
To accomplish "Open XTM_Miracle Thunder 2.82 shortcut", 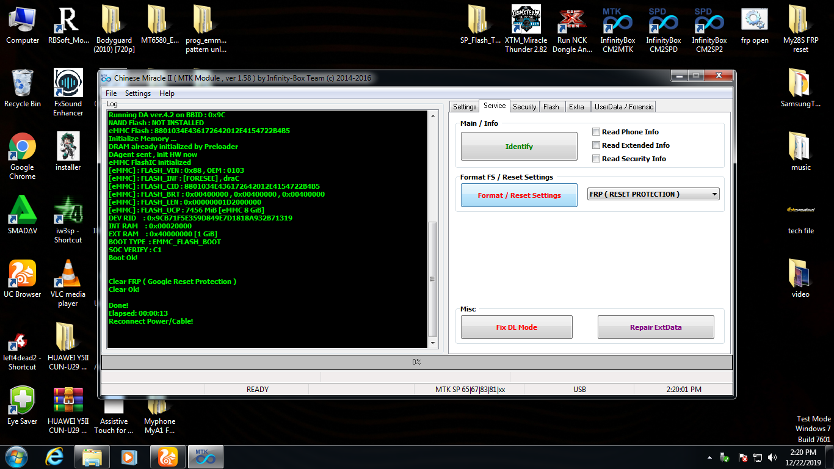I will click(x=526, y=29).
